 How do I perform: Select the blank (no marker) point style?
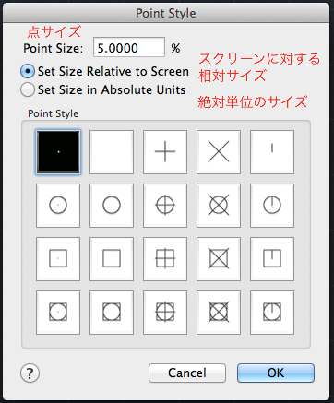tap(112, 152)
